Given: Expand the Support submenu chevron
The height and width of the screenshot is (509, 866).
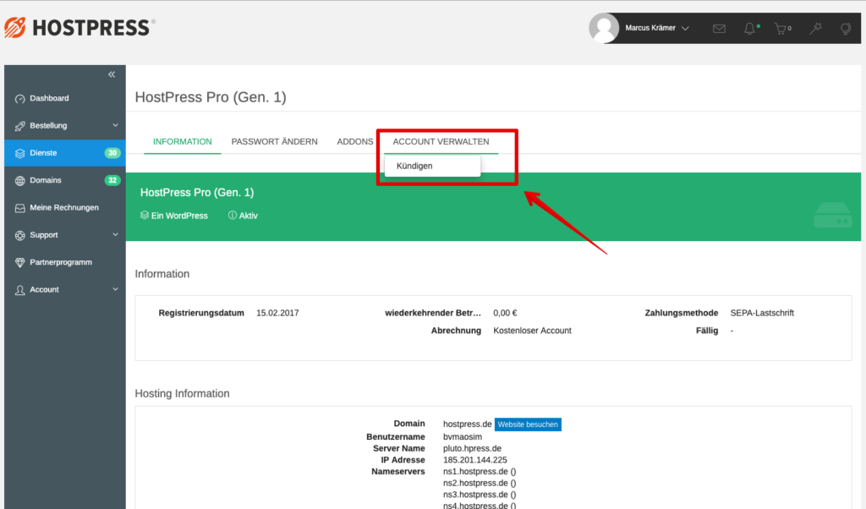Looking at the screenshot, I should pos(115,234).
